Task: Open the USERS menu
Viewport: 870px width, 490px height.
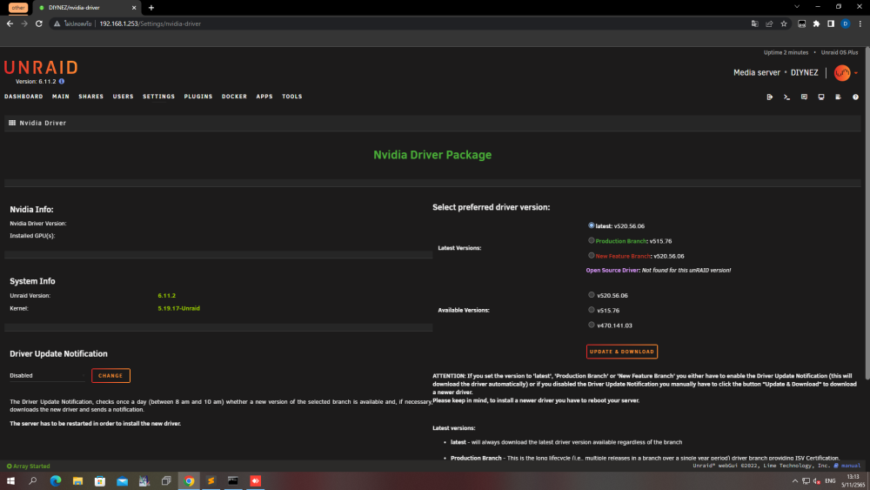Action: pyautogui.click(x=124, y=97)
